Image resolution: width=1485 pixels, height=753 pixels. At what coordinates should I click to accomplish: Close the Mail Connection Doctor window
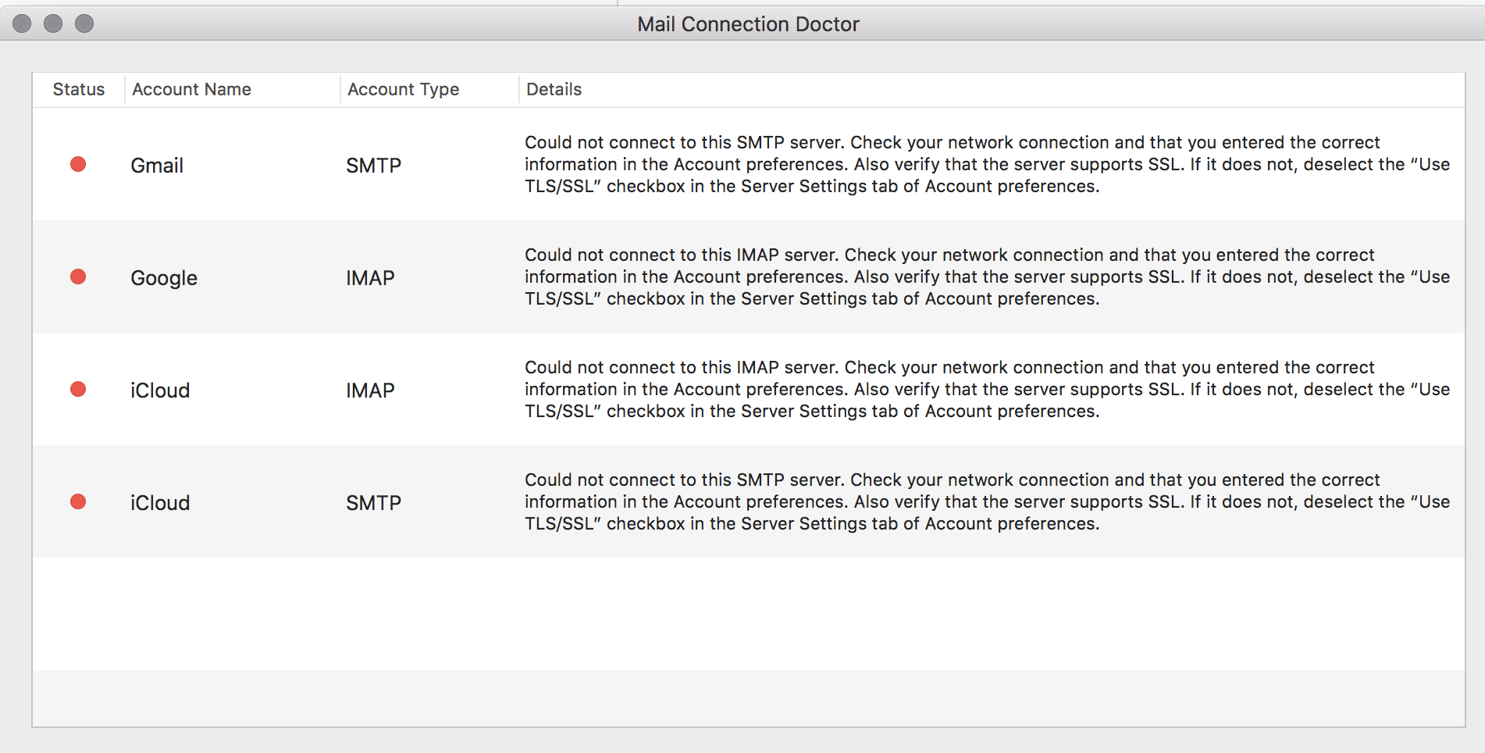(22, 24)
